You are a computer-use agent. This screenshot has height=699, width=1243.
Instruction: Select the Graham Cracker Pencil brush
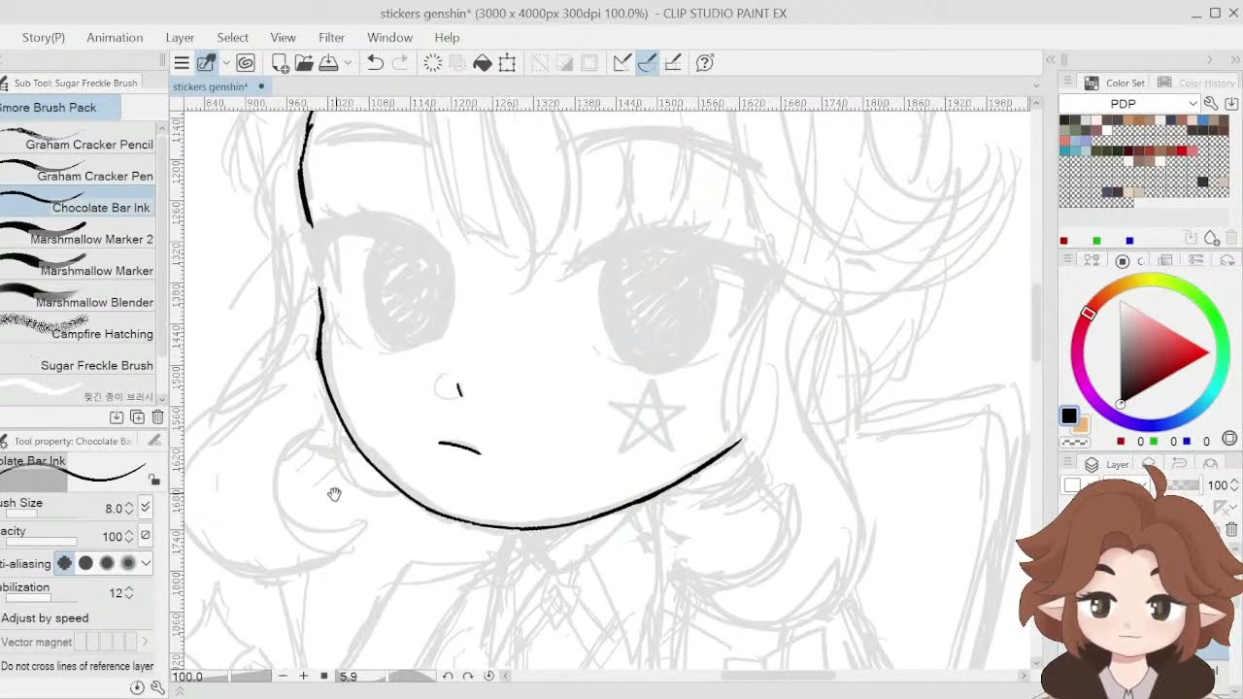78,139
